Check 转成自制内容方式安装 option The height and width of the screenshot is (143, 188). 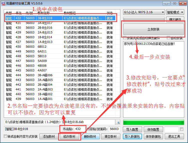click(x=5, y=136)
